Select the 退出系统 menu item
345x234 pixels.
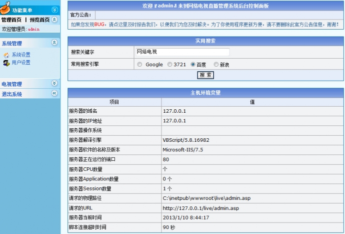tap(12, 94)
